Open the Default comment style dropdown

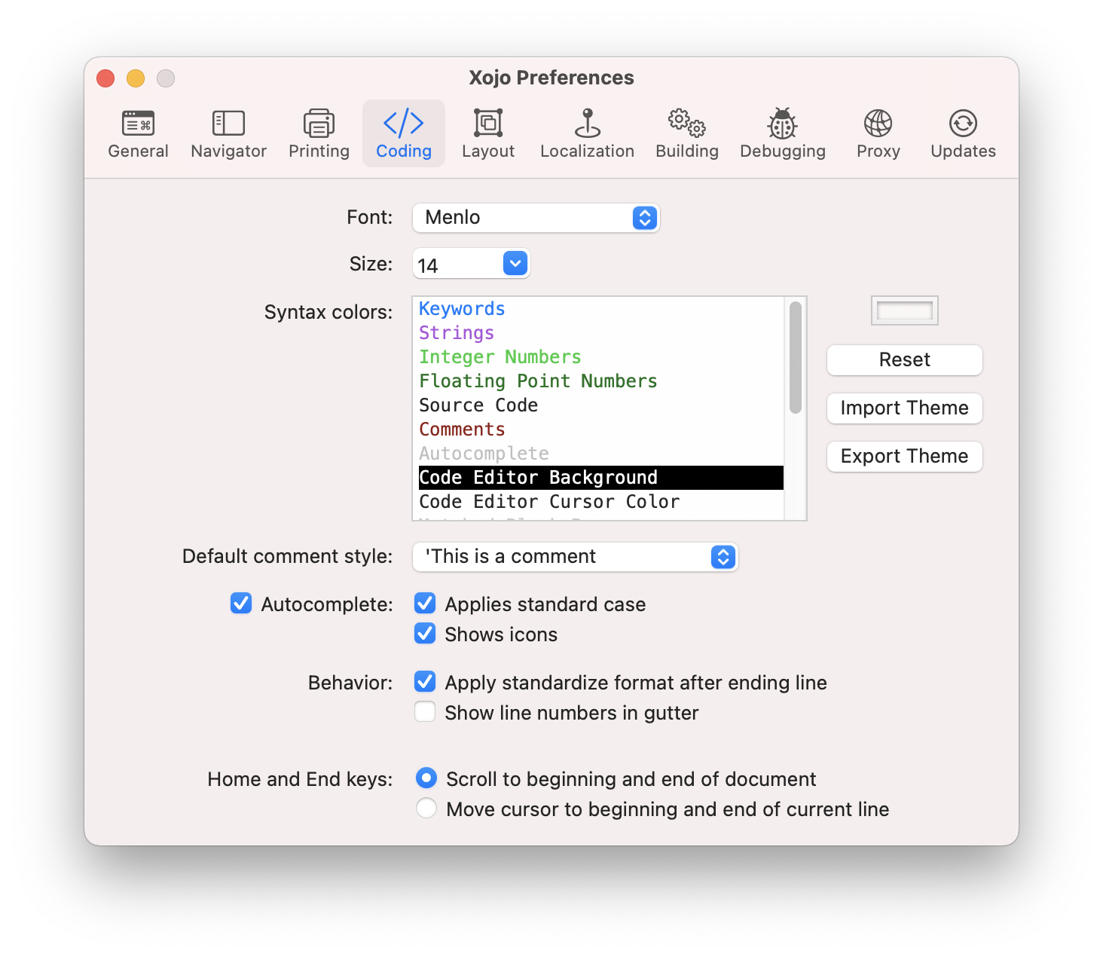576,557
